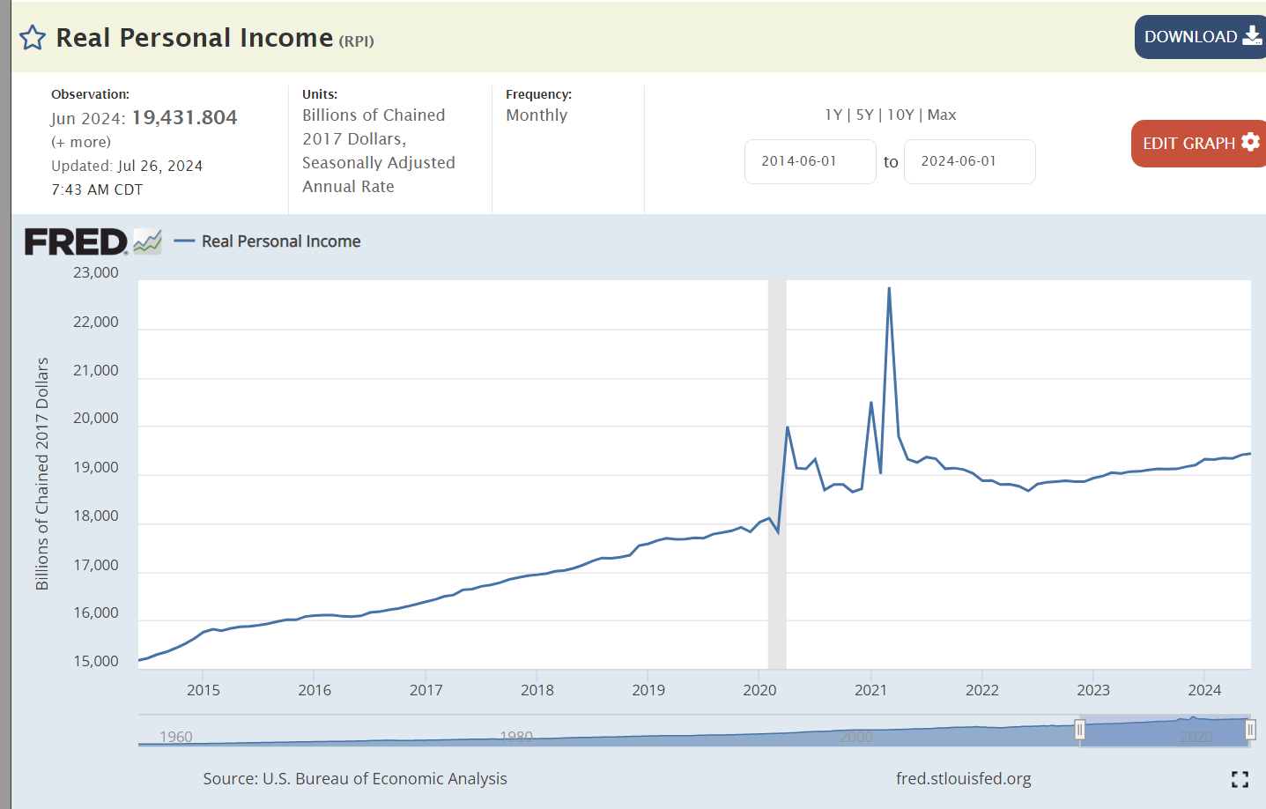Click the FRED logo in the chart
1266x809 pixels.
pyautogui.click(x=76, y=241)
